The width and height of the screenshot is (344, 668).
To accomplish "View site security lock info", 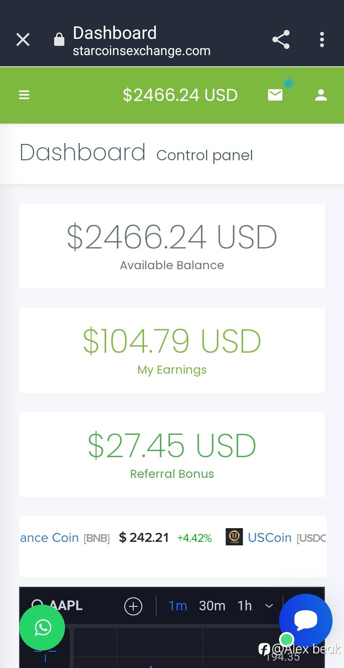I will tap(59, 40).
